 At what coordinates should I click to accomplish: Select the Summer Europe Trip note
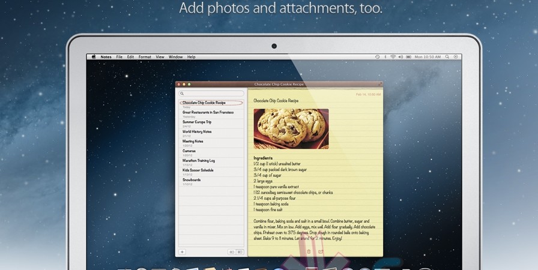click(197, 122)
